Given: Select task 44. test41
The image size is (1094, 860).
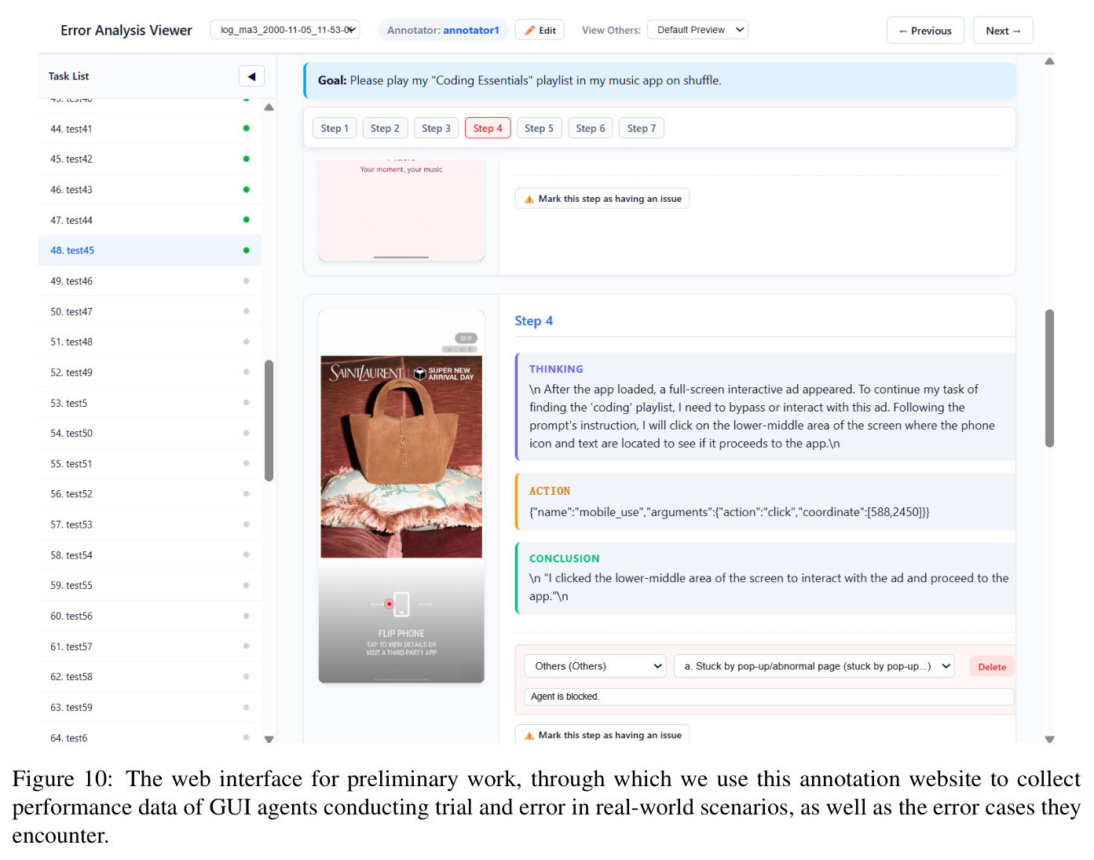Looking at the screenshot, I should tap(150, 129).
